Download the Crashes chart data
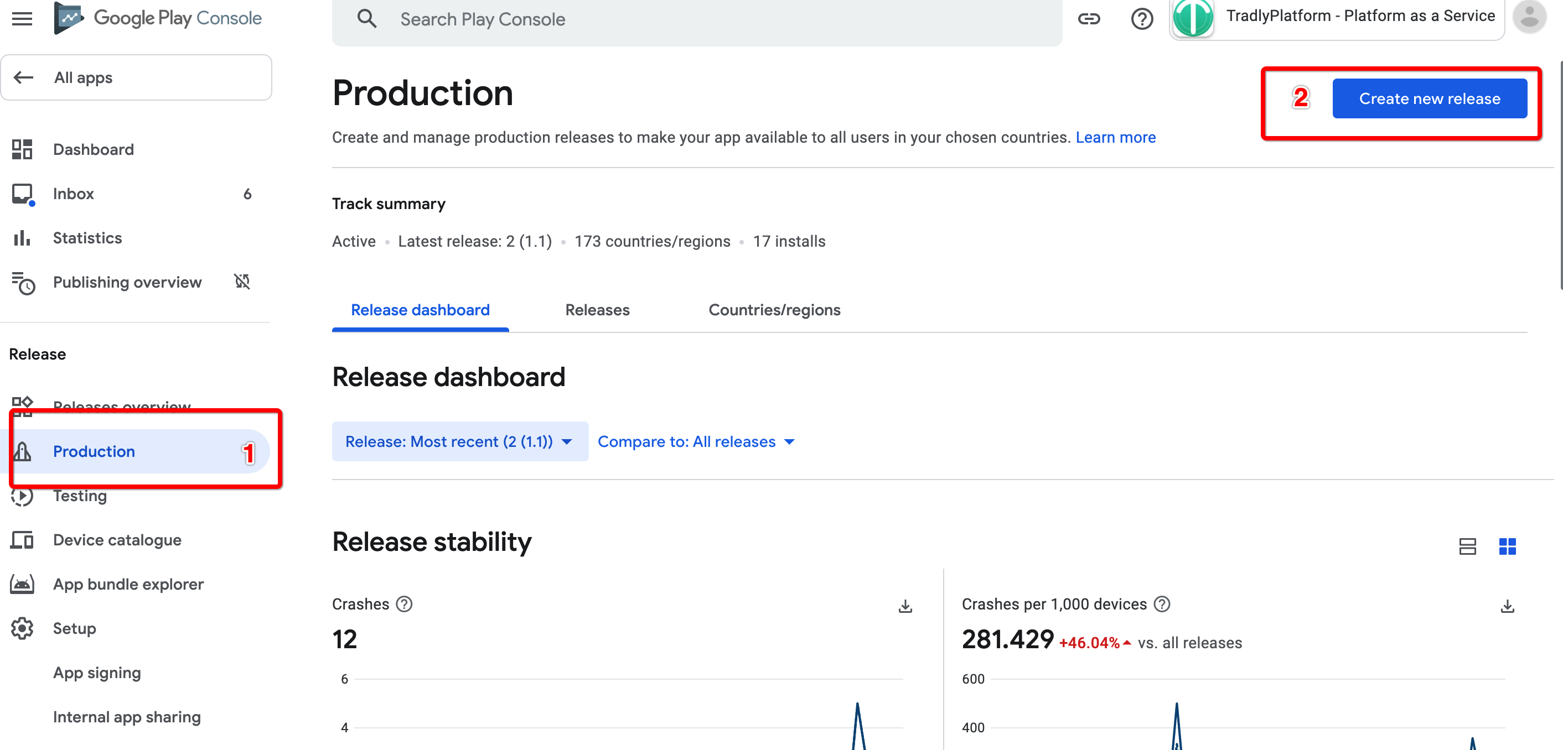The height and width of the screenshot is (750, 1563). (x=905, y=606)
